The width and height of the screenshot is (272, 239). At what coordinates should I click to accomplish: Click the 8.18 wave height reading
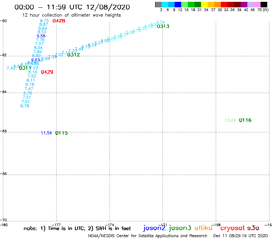point(30,84)
